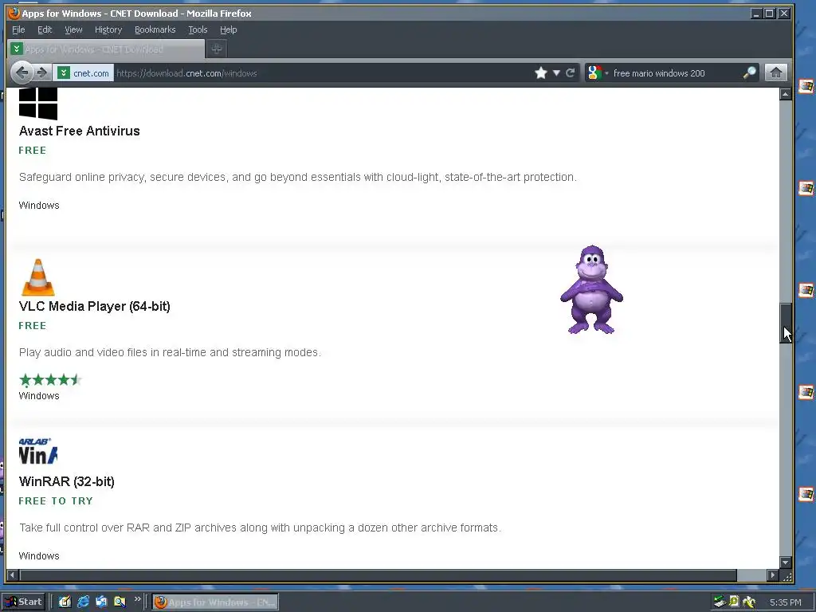
Task: Click the VLC traffic cone icon
Action: coord(38,277)
